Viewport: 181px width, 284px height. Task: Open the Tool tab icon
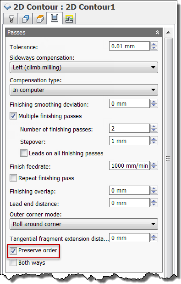click(11, 19)
